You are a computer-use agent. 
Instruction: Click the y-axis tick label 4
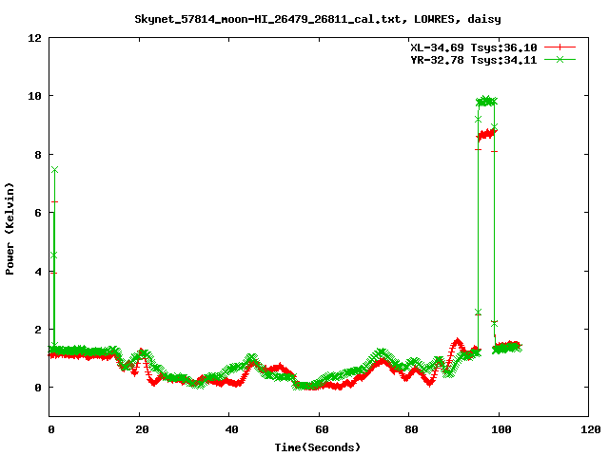pos(38,272)
